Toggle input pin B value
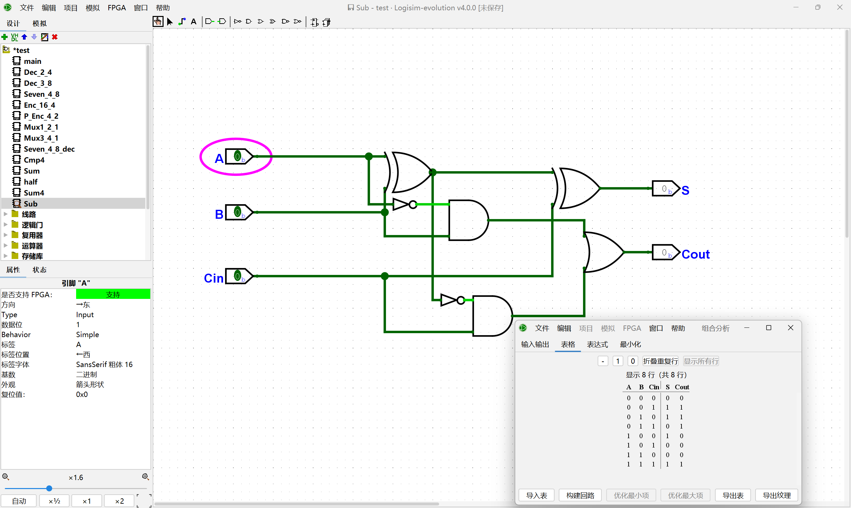This screenshot has height=508, width=851. tap(237, 212)
